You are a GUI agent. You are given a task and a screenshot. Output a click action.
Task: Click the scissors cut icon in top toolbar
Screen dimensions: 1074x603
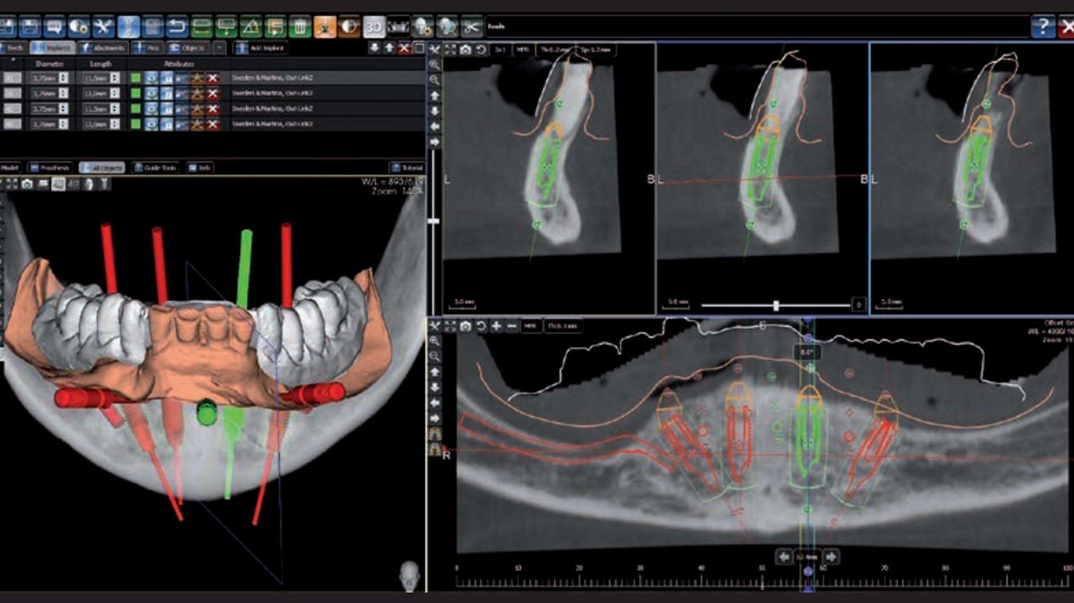click(471, 27)
